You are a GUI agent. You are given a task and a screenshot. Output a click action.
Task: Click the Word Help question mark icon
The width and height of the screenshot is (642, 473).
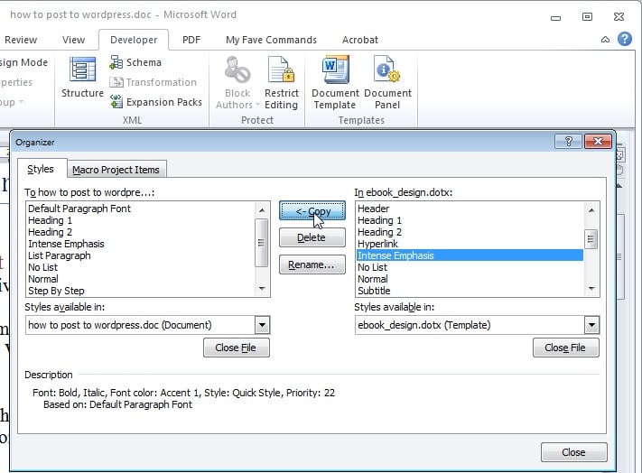tap(624, 40)
